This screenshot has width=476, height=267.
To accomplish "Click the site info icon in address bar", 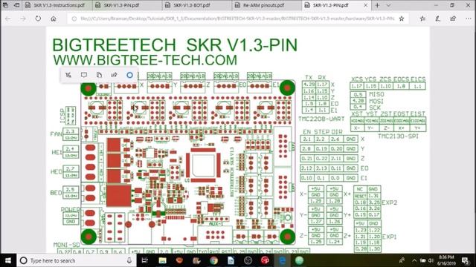I will [x=74, y=19].
